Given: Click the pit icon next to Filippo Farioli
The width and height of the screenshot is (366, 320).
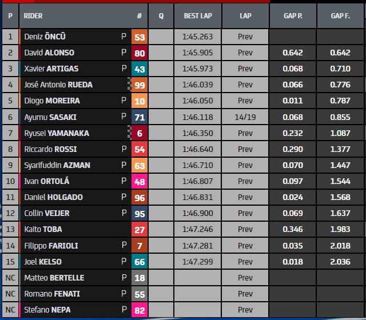Looking at the screenshot, I should click(124, 246).
